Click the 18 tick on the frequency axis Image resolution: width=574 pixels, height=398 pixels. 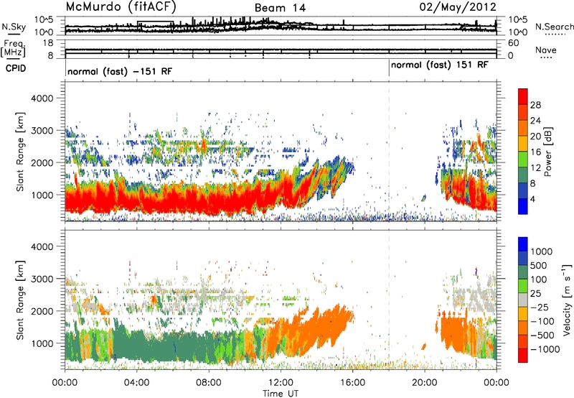(48, 43)
